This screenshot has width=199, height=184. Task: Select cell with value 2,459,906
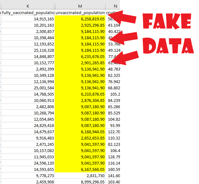tap(28, 182)
